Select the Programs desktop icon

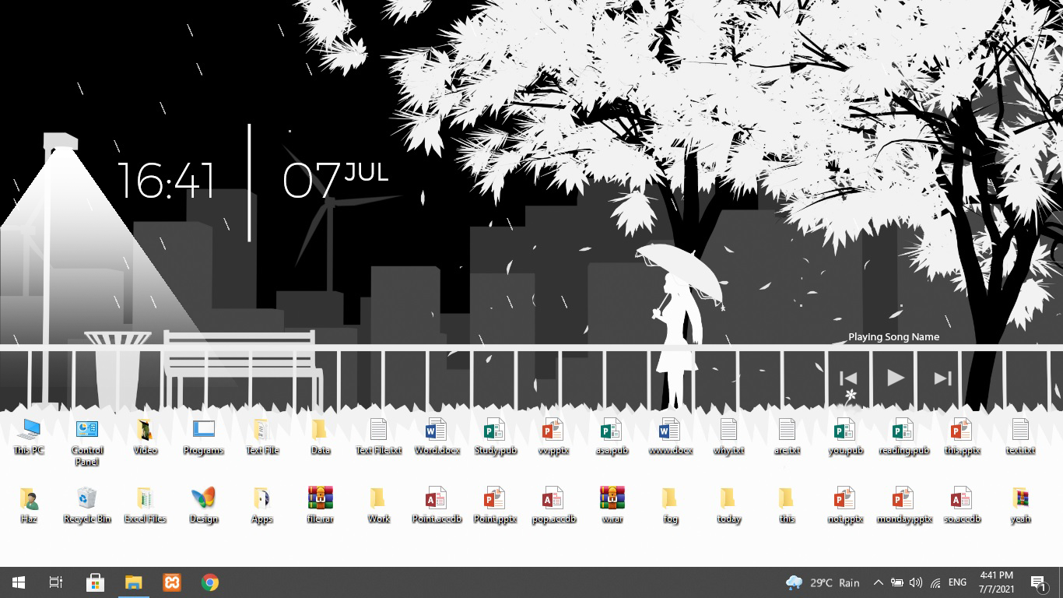(204, 436)
